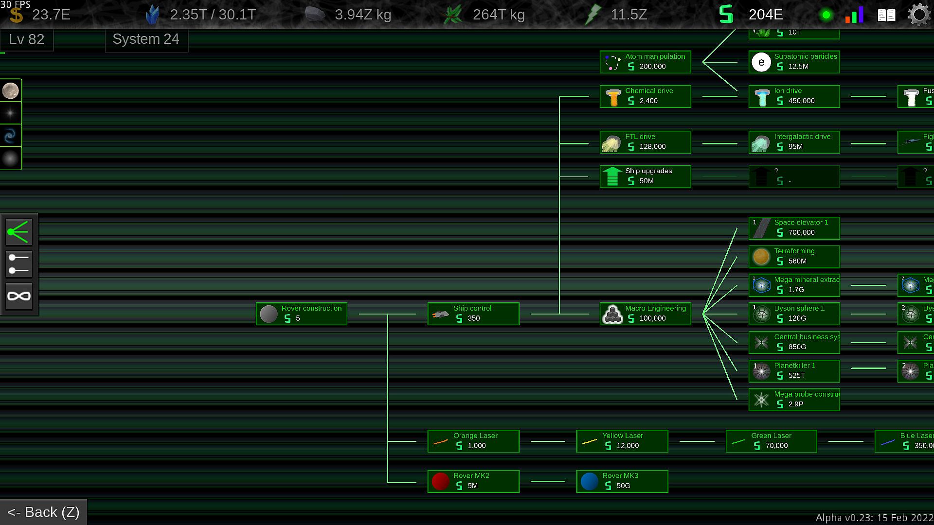Switch to the sliders settings tab
Screen dimensions: 934x525
pos(19,264)
